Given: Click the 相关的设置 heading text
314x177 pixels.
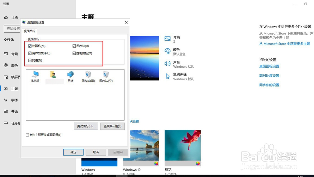Looking at the screenshot, I should pyautogui.click(x=268, y=60).
